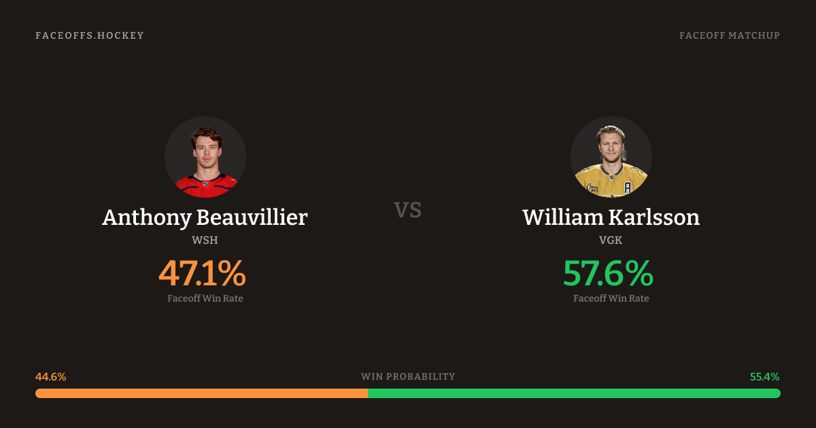Click William Karlsson's player headshot

point(611,156)
